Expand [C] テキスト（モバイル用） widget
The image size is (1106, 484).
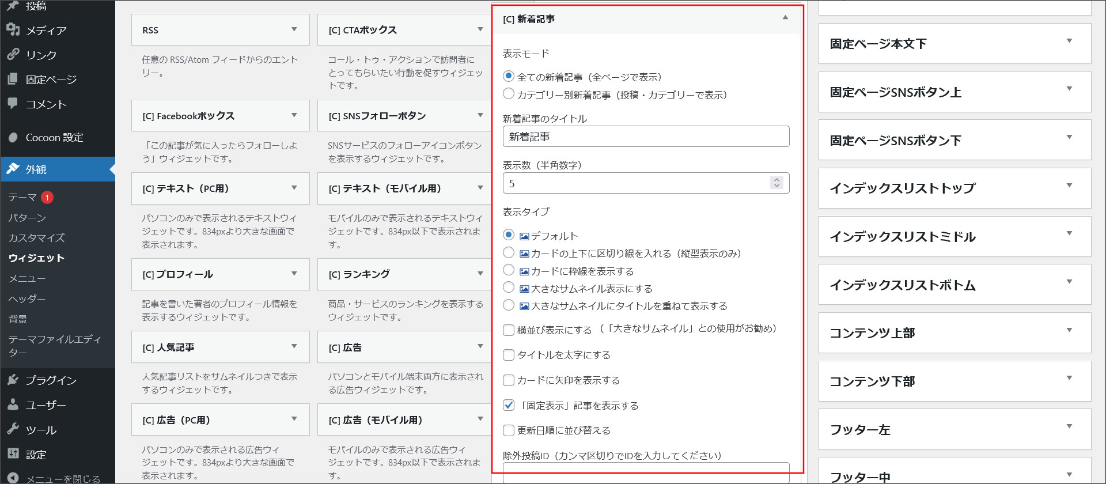(480, 188)
